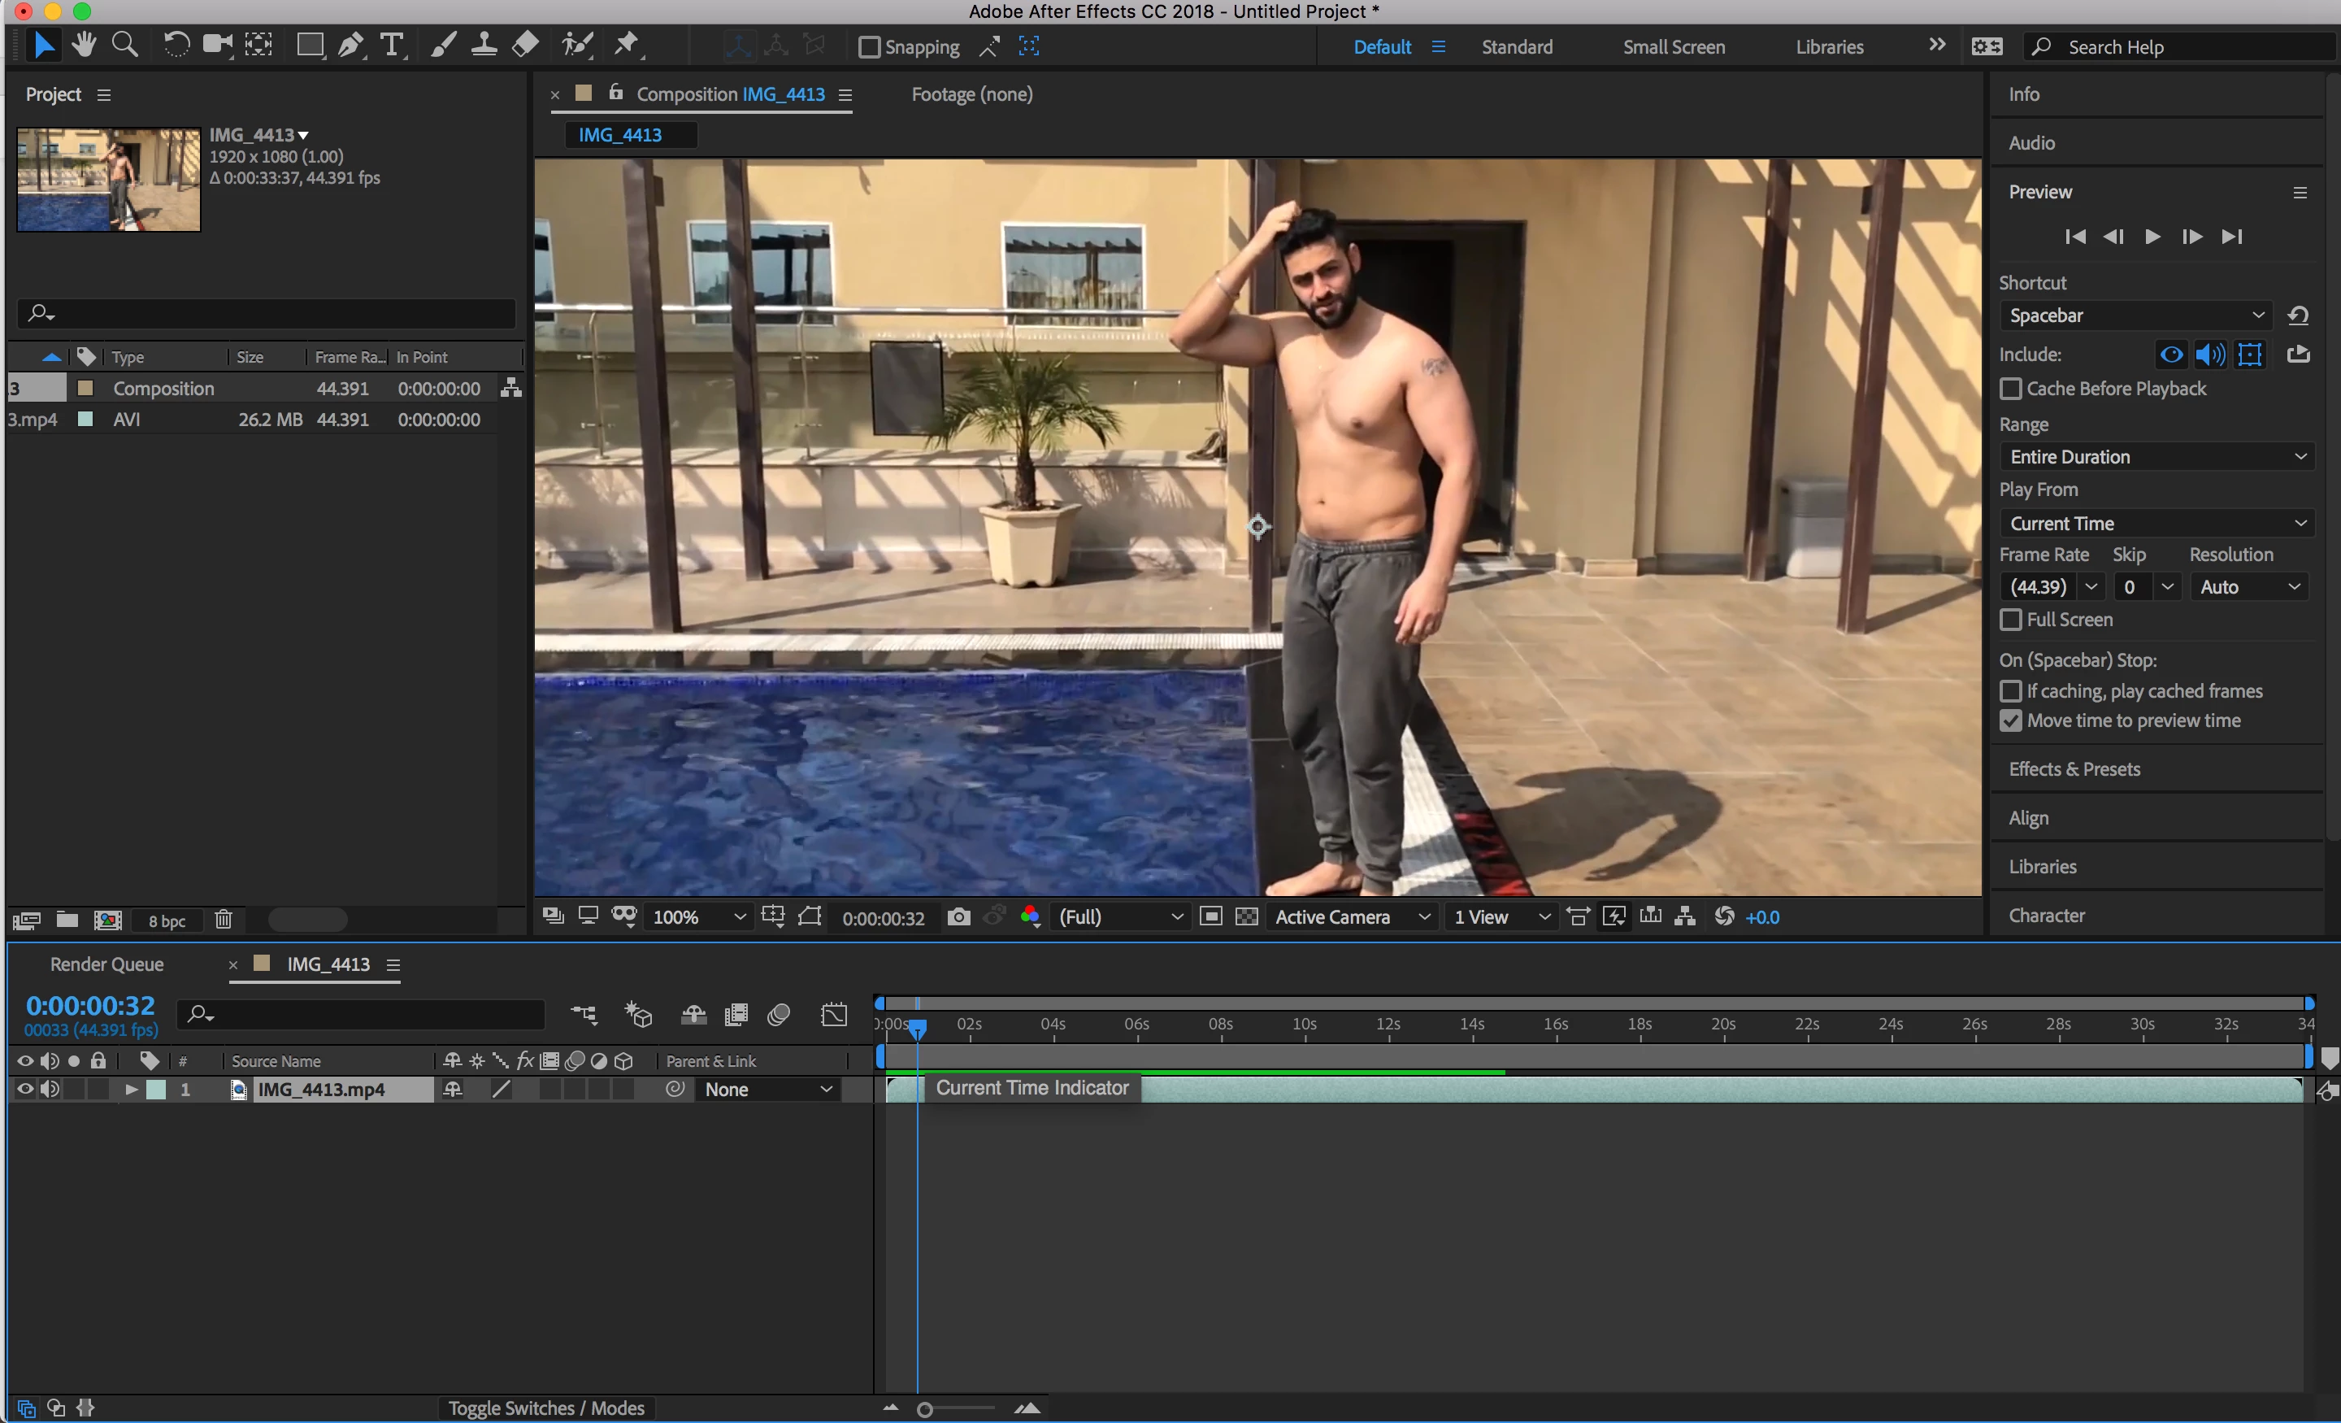Switch to the Standard workspace
The width and height of the screenshot is (2341, 1423).
(x=1516, y=46)
